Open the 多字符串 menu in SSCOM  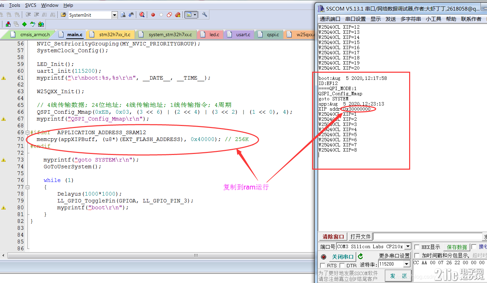coord(411,19)
